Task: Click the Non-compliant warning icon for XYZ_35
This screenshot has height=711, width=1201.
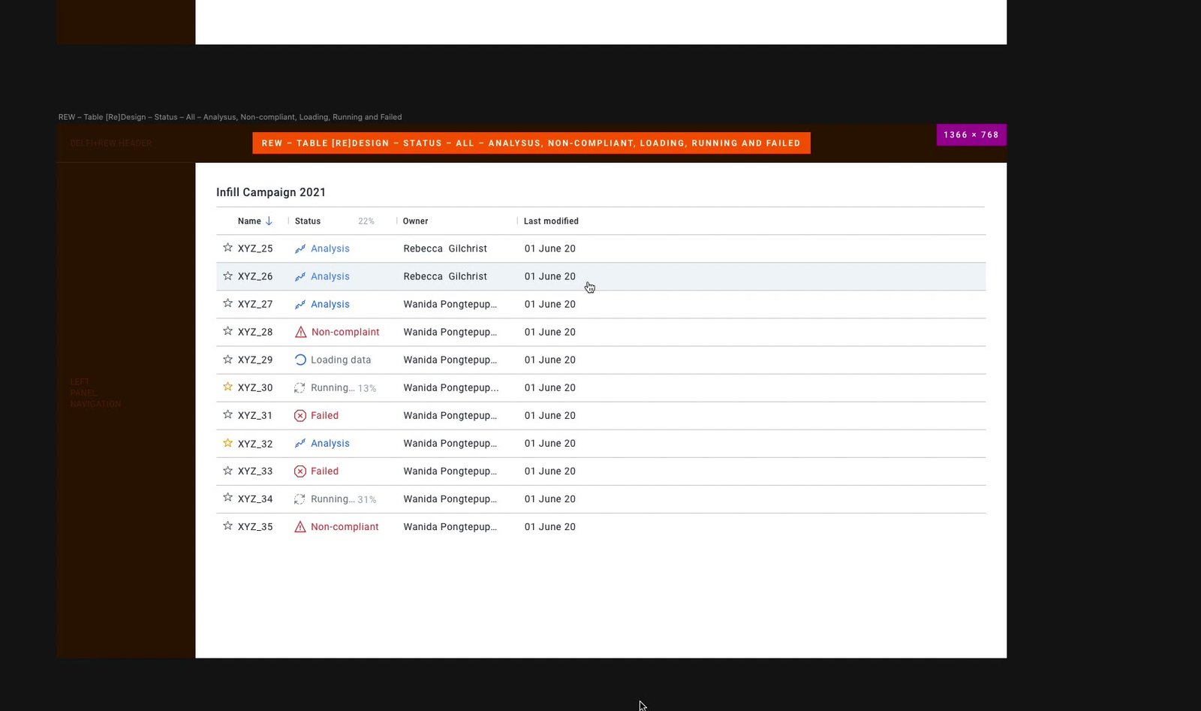Action: tap(300, 526)
